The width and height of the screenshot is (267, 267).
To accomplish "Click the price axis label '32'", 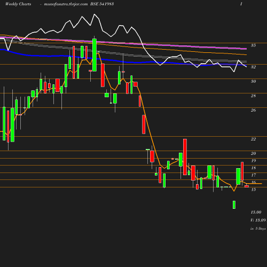I will [253, 67].
